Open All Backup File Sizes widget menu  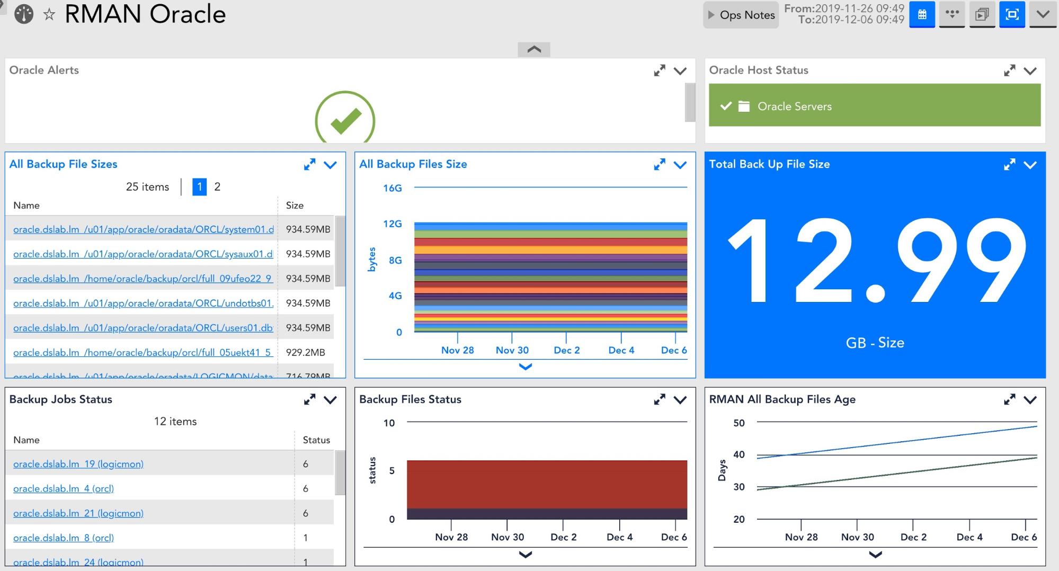coord(330,165)
